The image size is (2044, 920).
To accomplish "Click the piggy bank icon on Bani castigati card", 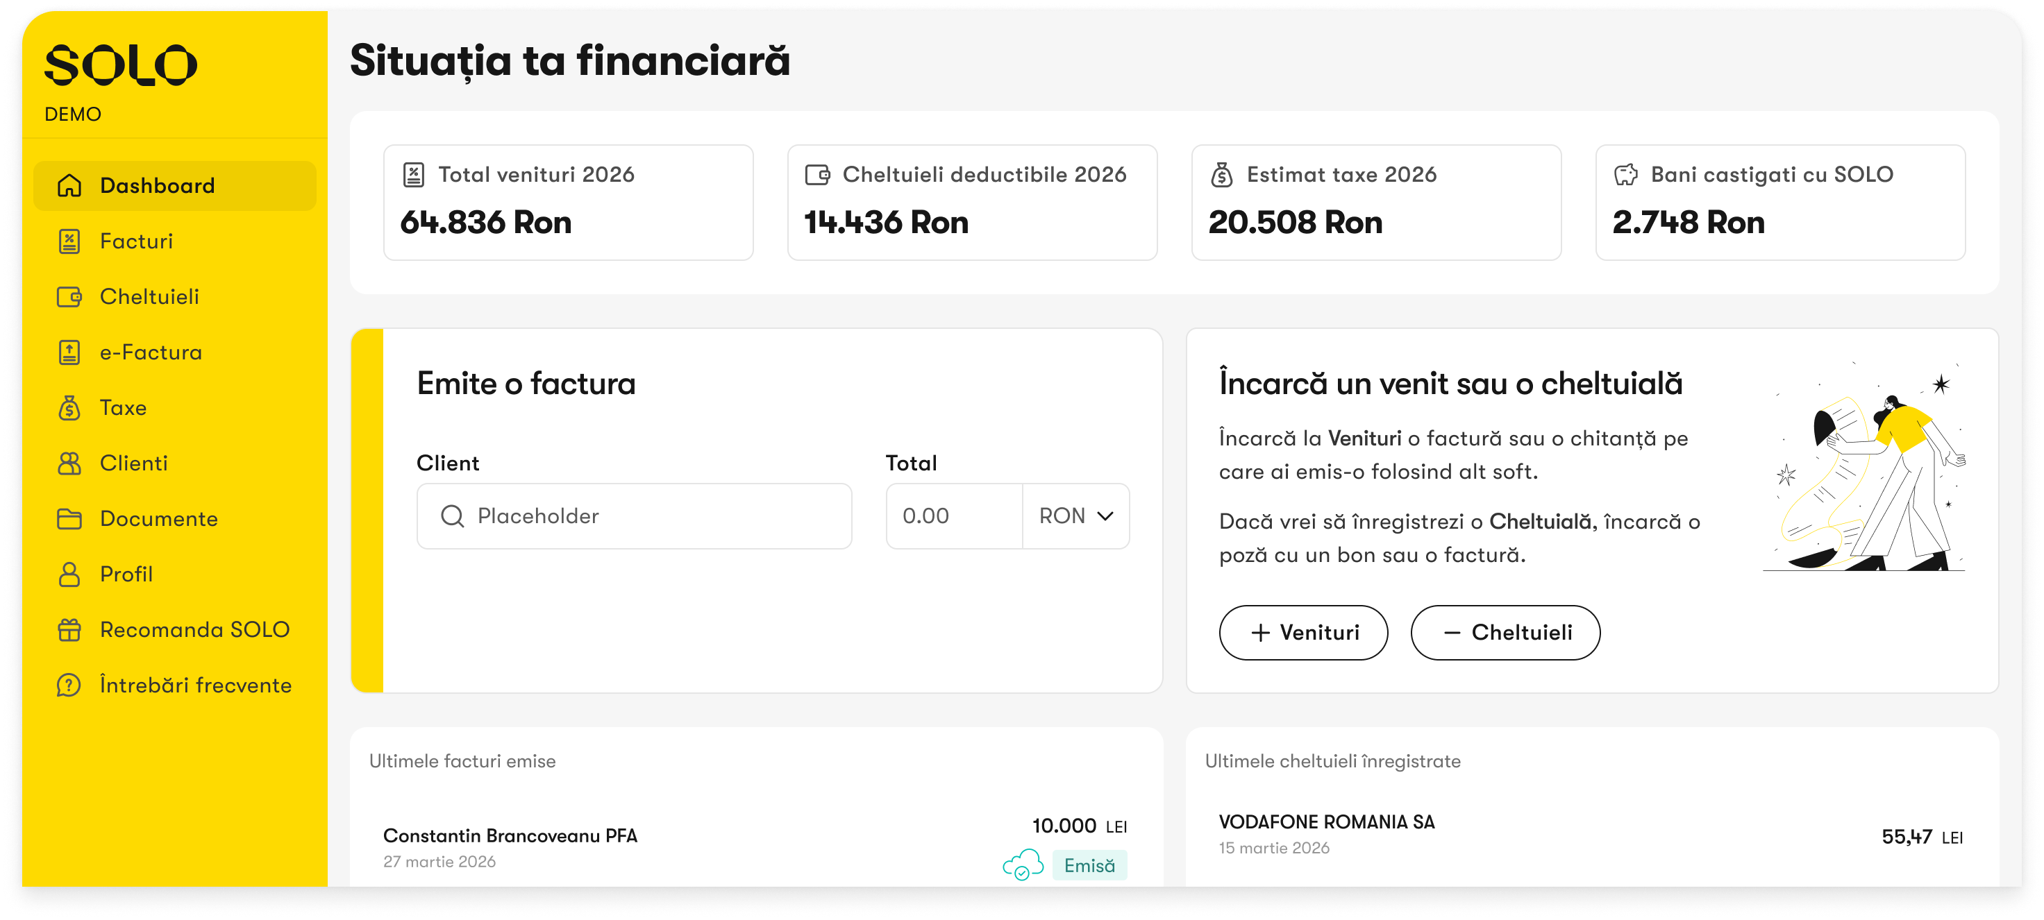I will pyautogui.click(x=1627, y=174).
